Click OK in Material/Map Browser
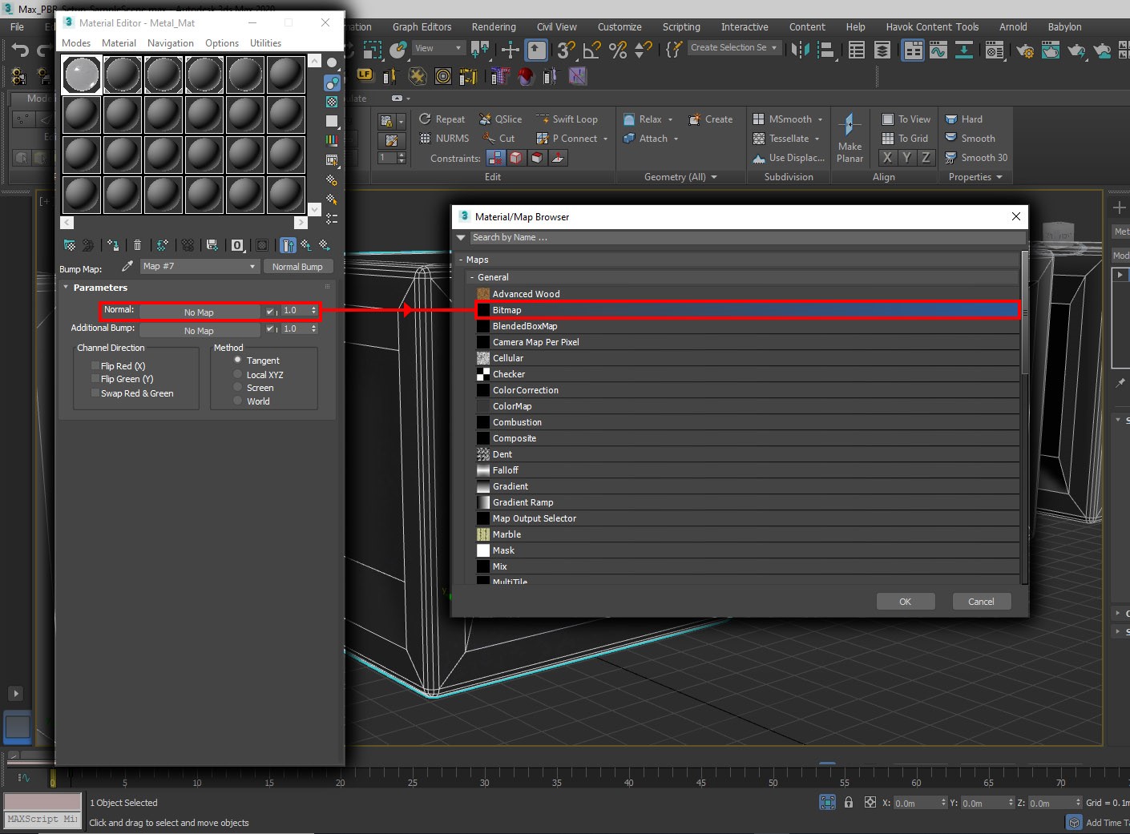This screenshot has width=1130, height=834. point(906,601)
